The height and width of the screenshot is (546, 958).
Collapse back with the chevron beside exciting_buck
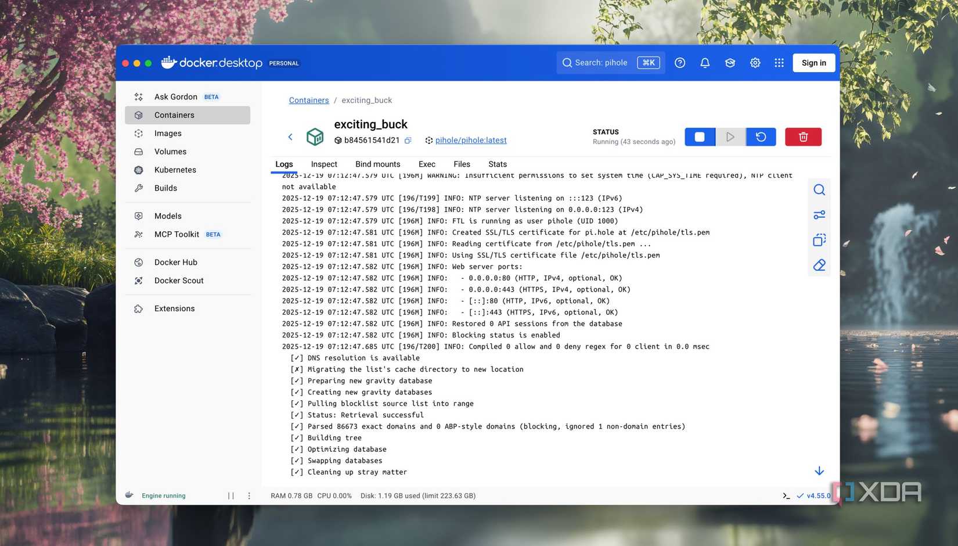tap(290, 136)
